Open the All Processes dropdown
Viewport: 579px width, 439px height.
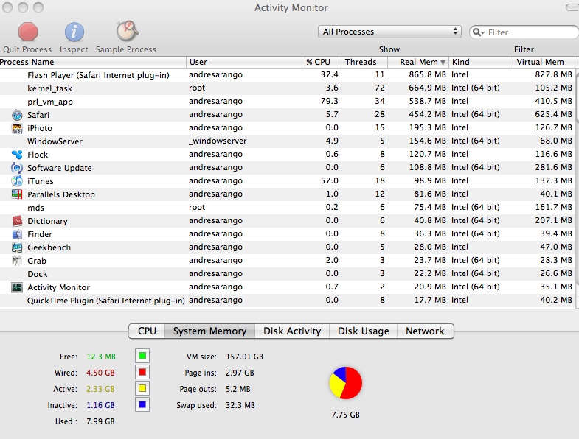click(x=390, y=32)
